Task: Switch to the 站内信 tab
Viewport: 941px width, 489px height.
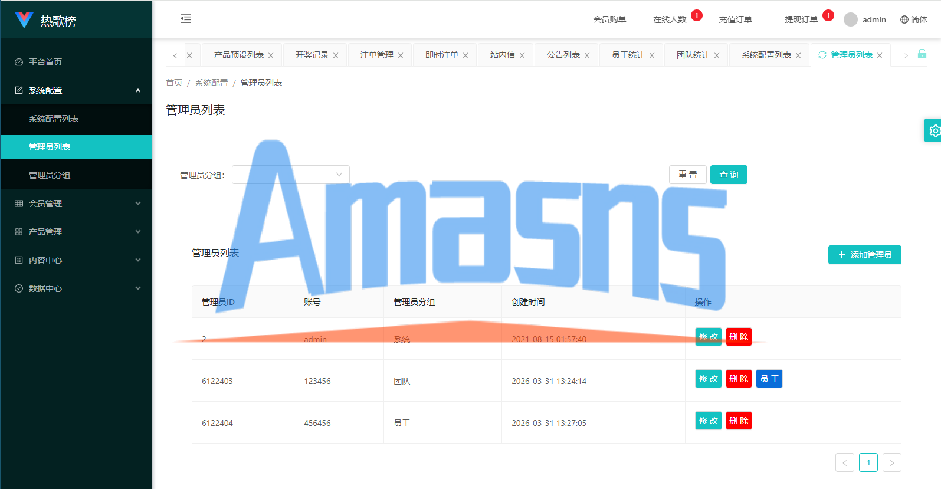Action: pyautogui.click(x=502, y=55)
